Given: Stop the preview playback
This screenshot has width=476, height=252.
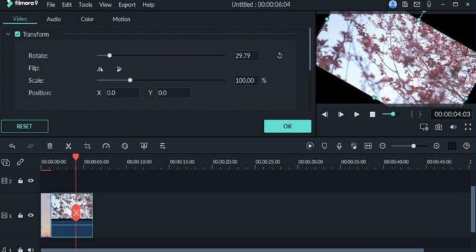Looking at the screenshot, I should pos(373,114).
